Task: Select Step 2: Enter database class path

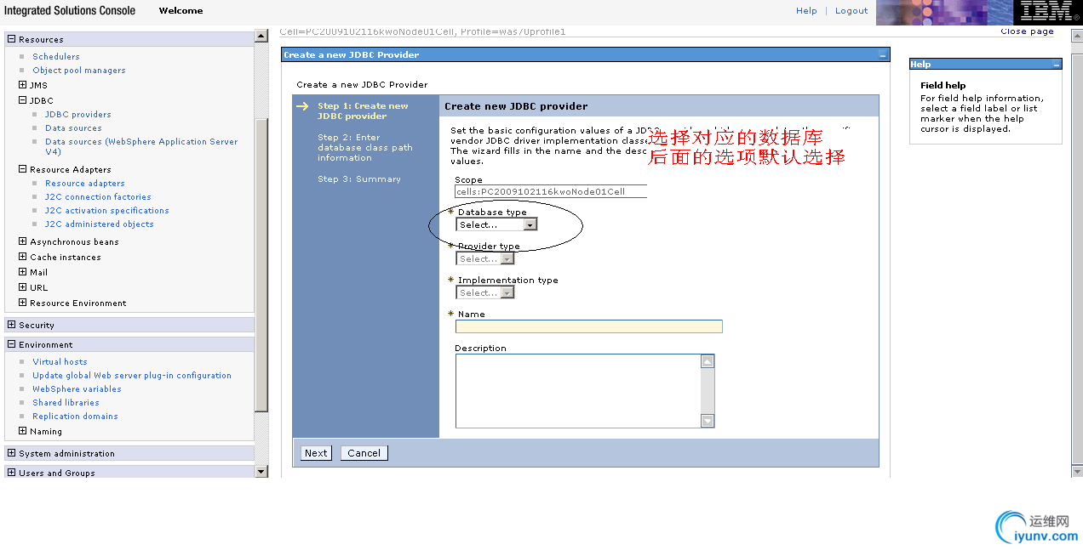Action: pyautogui.click(x=365, y=148)
